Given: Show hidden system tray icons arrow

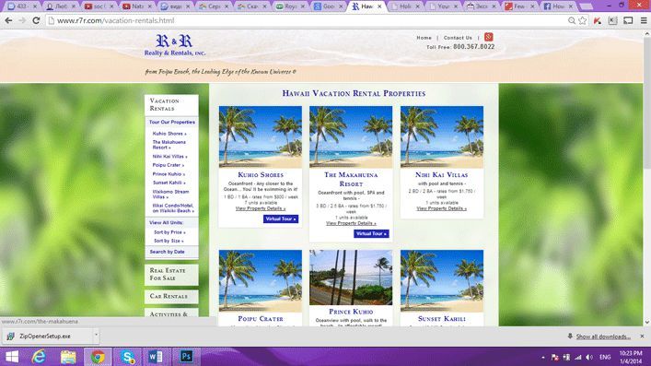Looking at the screenshot, I should (543, 358).
